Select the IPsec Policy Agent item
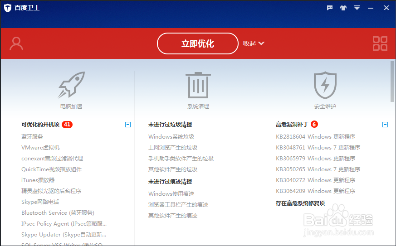396x246 pixels. tap(64, 223)
